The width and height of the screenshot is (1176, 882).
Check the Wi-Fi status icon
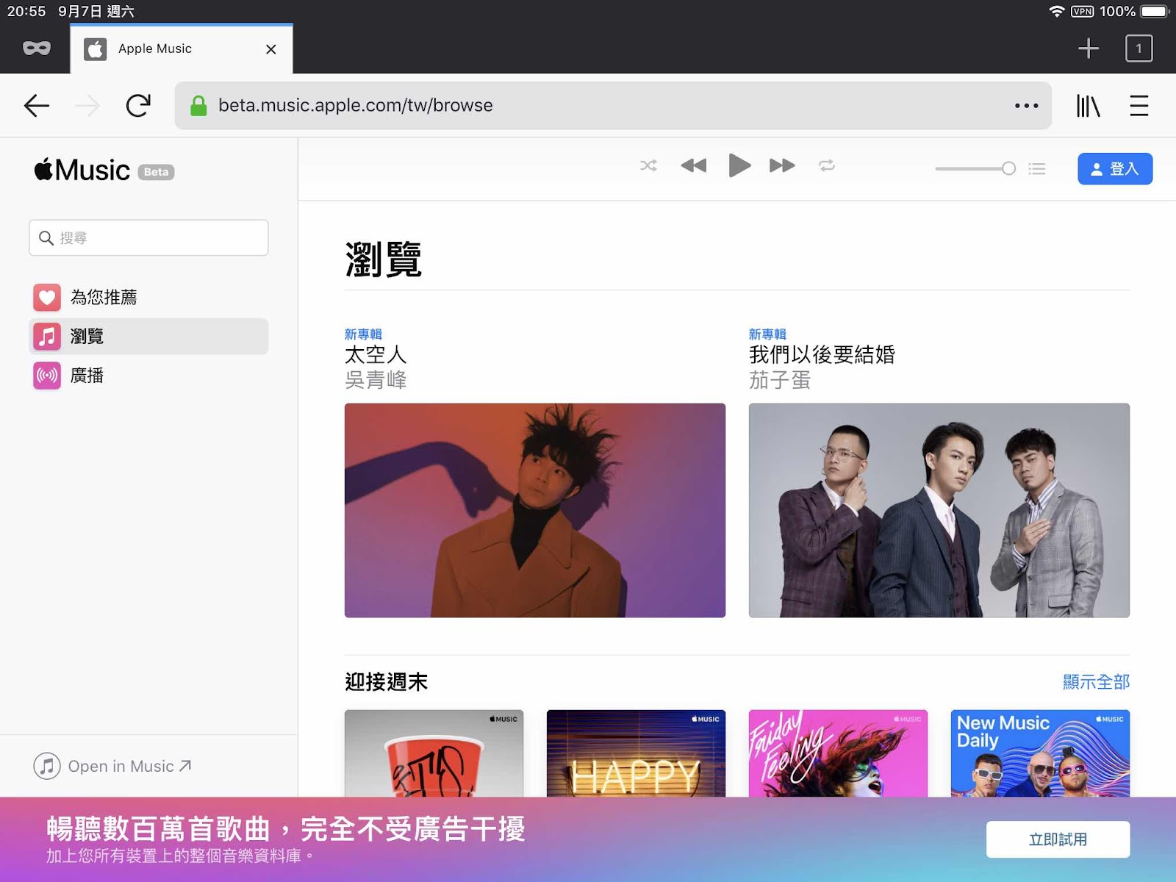1056,12
